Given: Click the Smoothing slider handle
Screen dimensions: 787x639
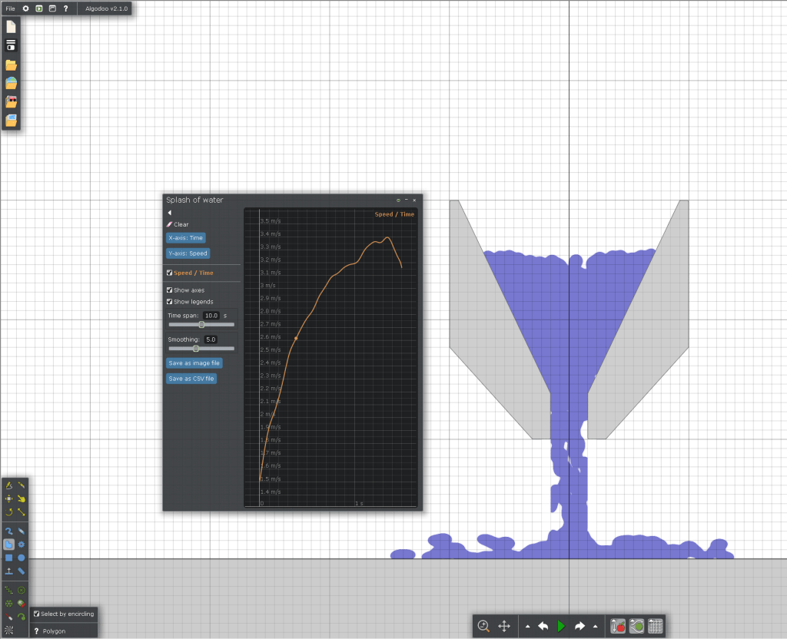Looking at the screenshot, I should pos(196,349).
